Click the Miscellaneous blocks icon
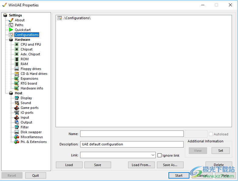 (17, 137)
